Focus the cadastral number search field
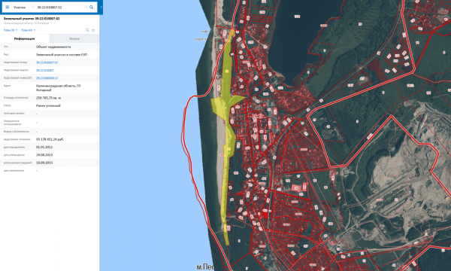 point(60,8)
